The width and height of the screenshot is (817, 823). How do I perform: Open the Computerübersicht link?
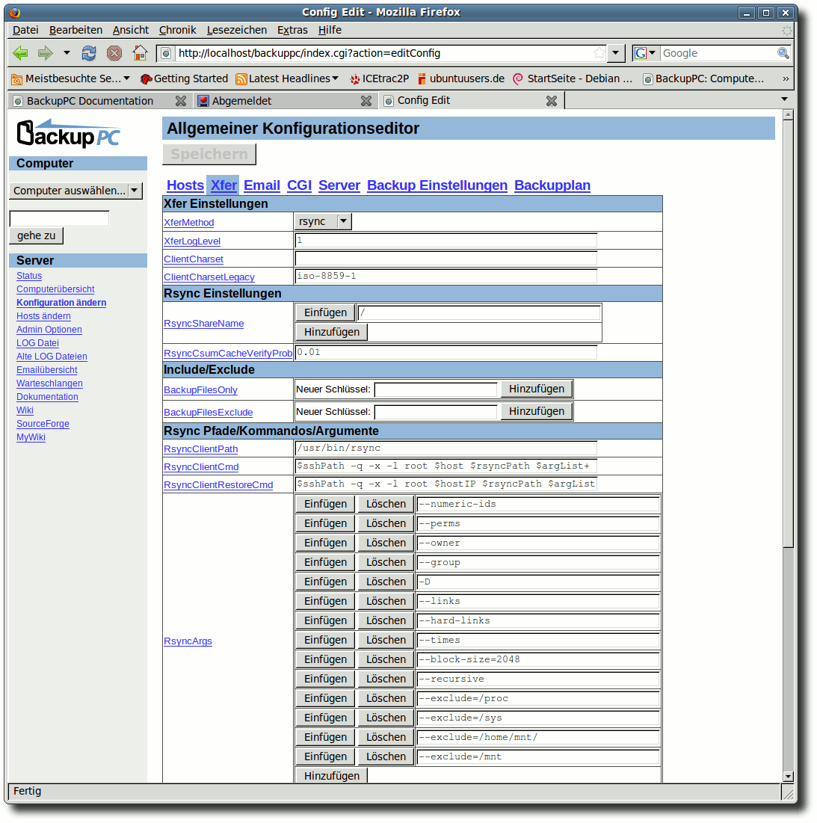[55, 289]
